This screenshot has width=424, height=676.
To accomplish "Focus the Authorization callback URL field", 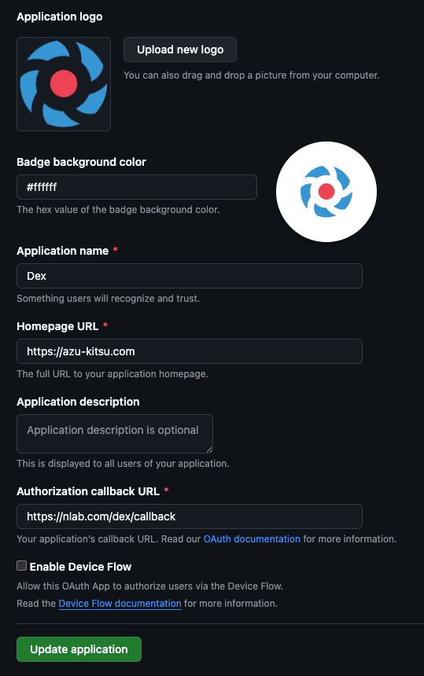I will click(x=190, y=516).
